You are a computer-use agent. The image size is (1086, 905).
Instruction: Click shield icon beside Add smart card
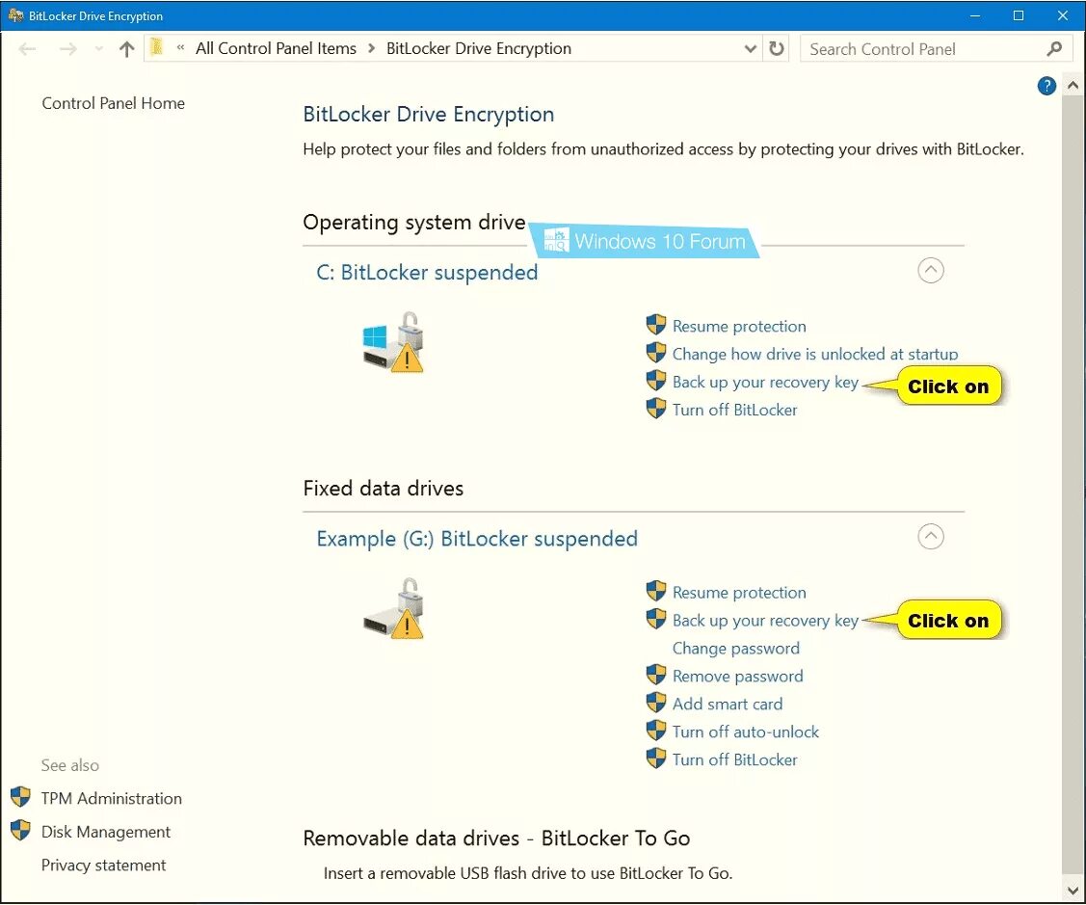pyautogui.click(x=656, y=702)
